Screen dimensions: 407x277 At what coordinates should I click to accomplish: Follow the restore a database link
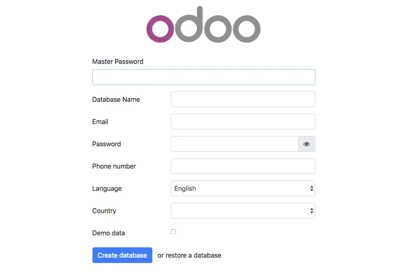coord(193,255)
